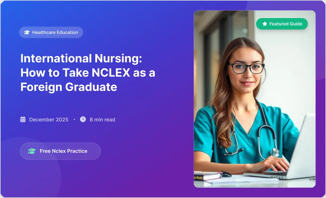
Task: Select the Healthcare Education category tag
Action: pos(51,32)
